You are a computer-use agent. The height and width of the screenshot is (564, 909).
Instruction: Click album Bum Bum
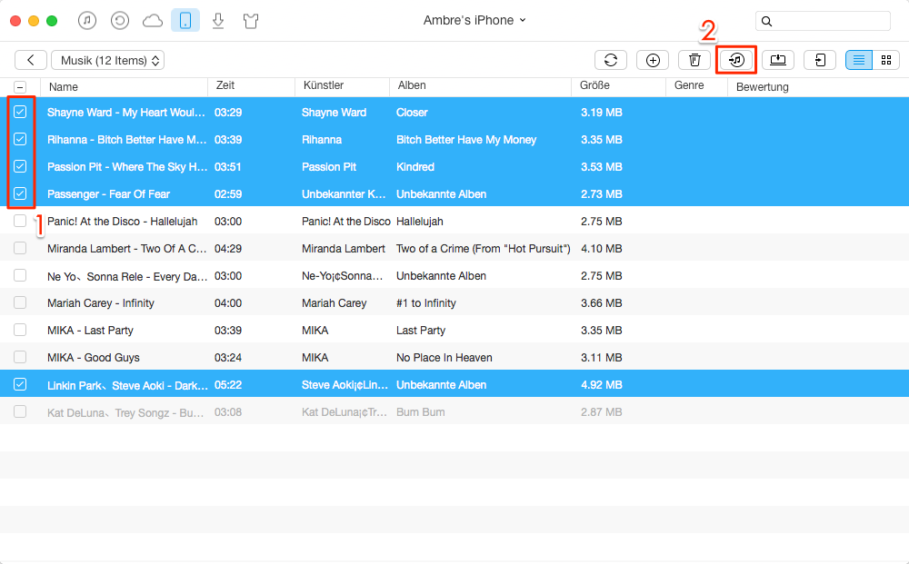point(420,412)
